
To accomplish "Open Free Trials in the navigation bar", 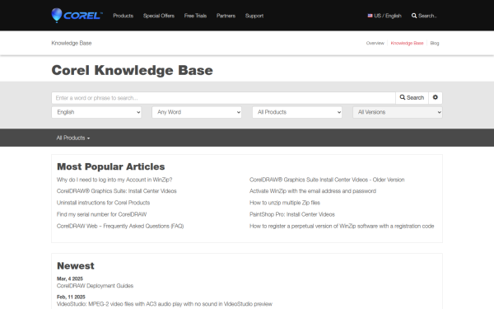I will (x=195, y=16).
